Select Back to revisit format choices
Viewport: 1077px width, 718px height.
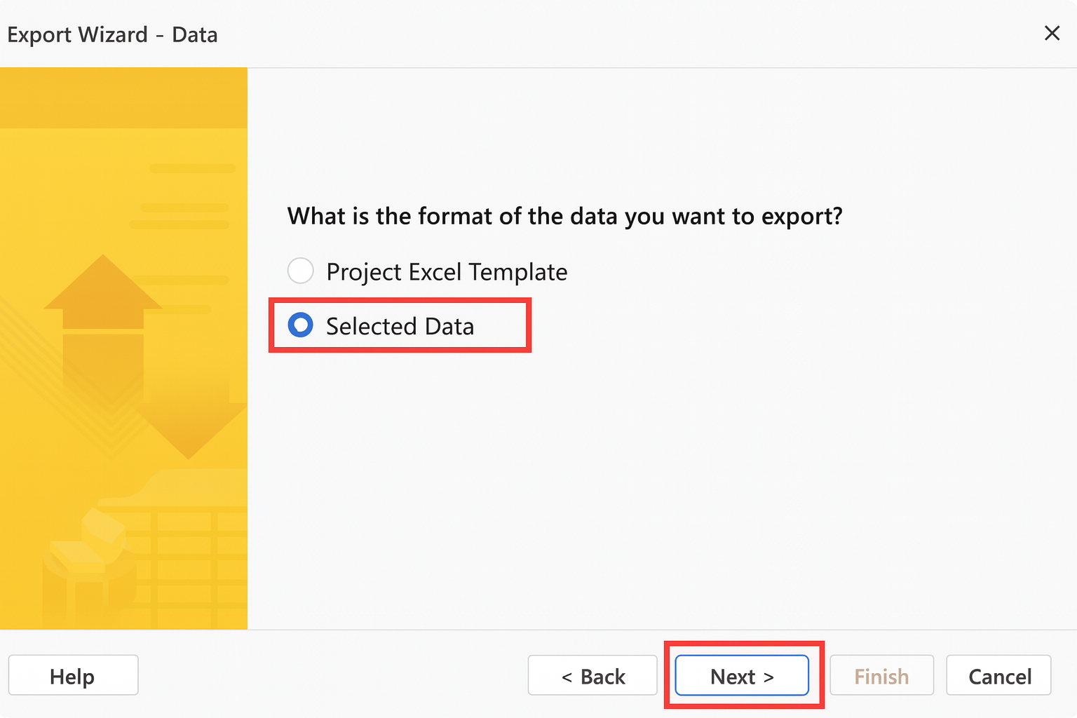coord(592,675)
